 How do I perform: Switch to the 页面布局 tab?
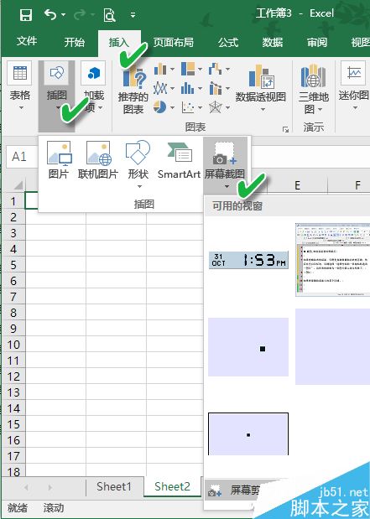[x=173, y=43]
